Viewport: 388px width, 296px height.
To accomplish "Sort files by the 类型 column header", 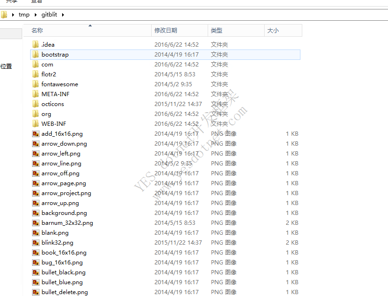I will click(236, 31).
